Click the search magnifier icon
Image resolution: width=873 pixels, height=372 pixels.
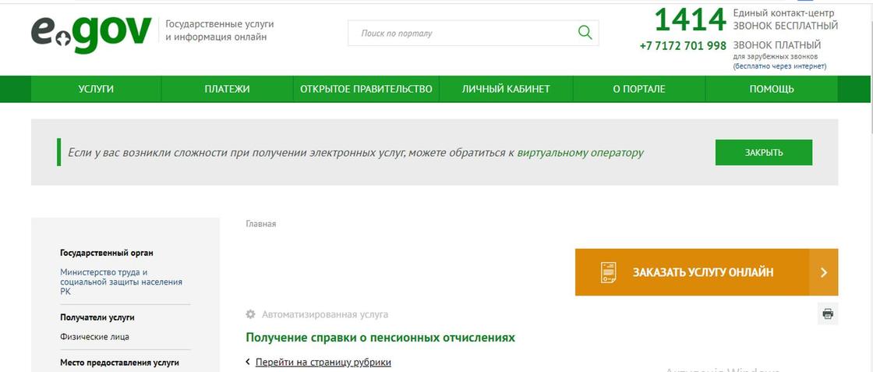coord(585,32)
